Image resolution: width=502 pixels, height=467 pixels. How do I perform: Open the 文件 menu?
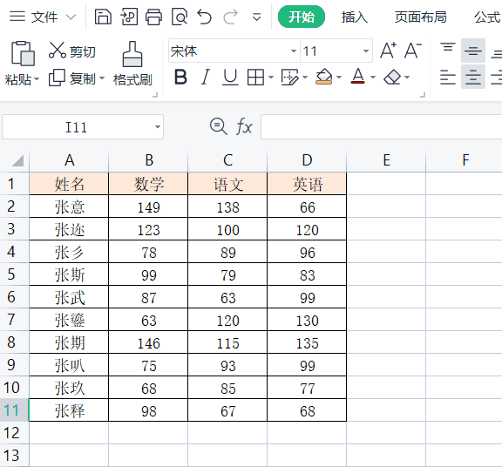pos(44,17)
